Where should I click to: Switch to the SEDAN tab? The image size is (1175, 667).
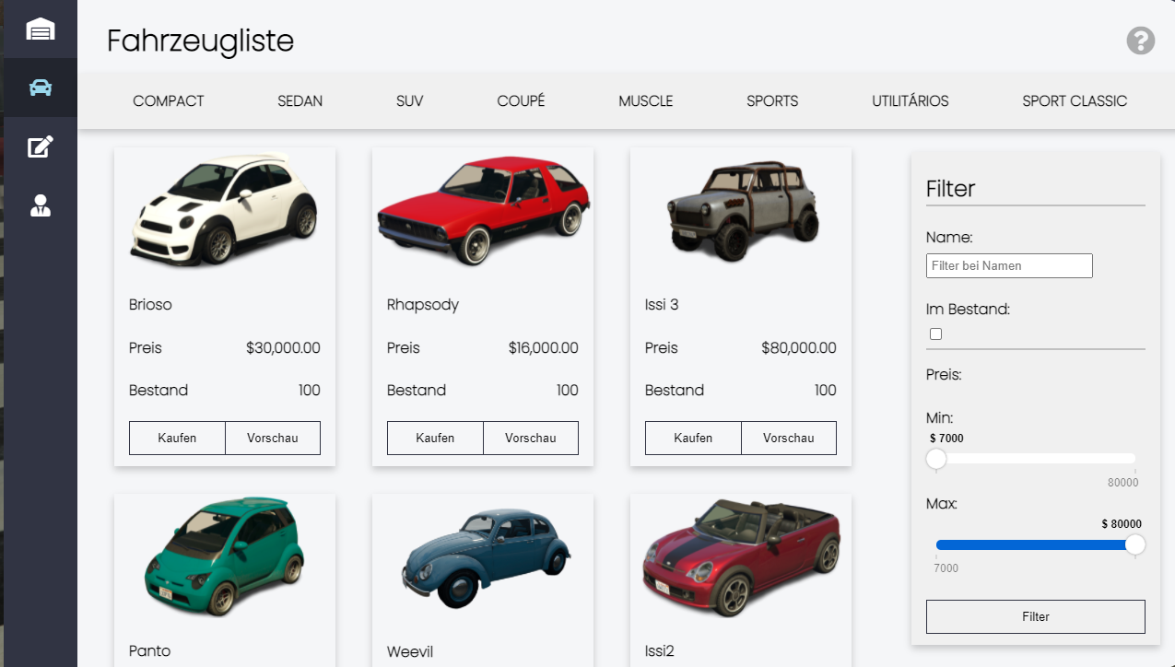click(x=300, y=101)
